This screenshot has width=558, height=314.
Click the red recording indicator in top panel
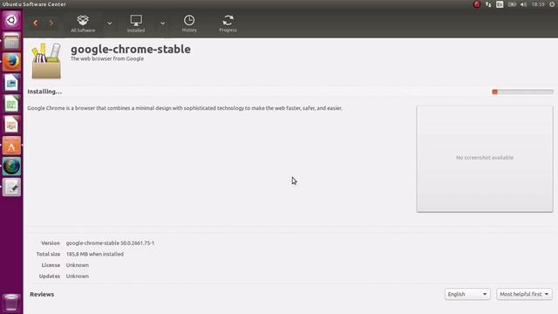[477, 4]
